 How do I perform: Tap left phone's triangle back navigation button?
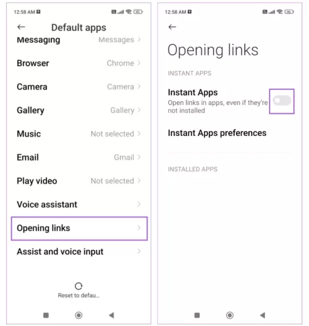coord(111,315)
